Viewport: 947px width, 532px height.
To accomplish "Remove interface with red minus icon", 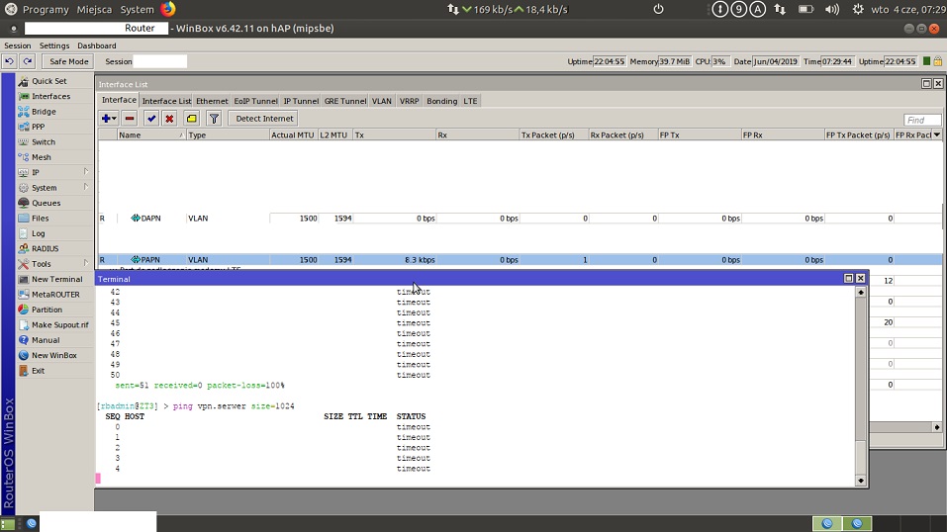I will coord(130,119).
